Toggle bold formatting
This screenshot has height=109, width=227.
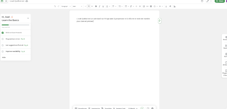tap(96, 6)
